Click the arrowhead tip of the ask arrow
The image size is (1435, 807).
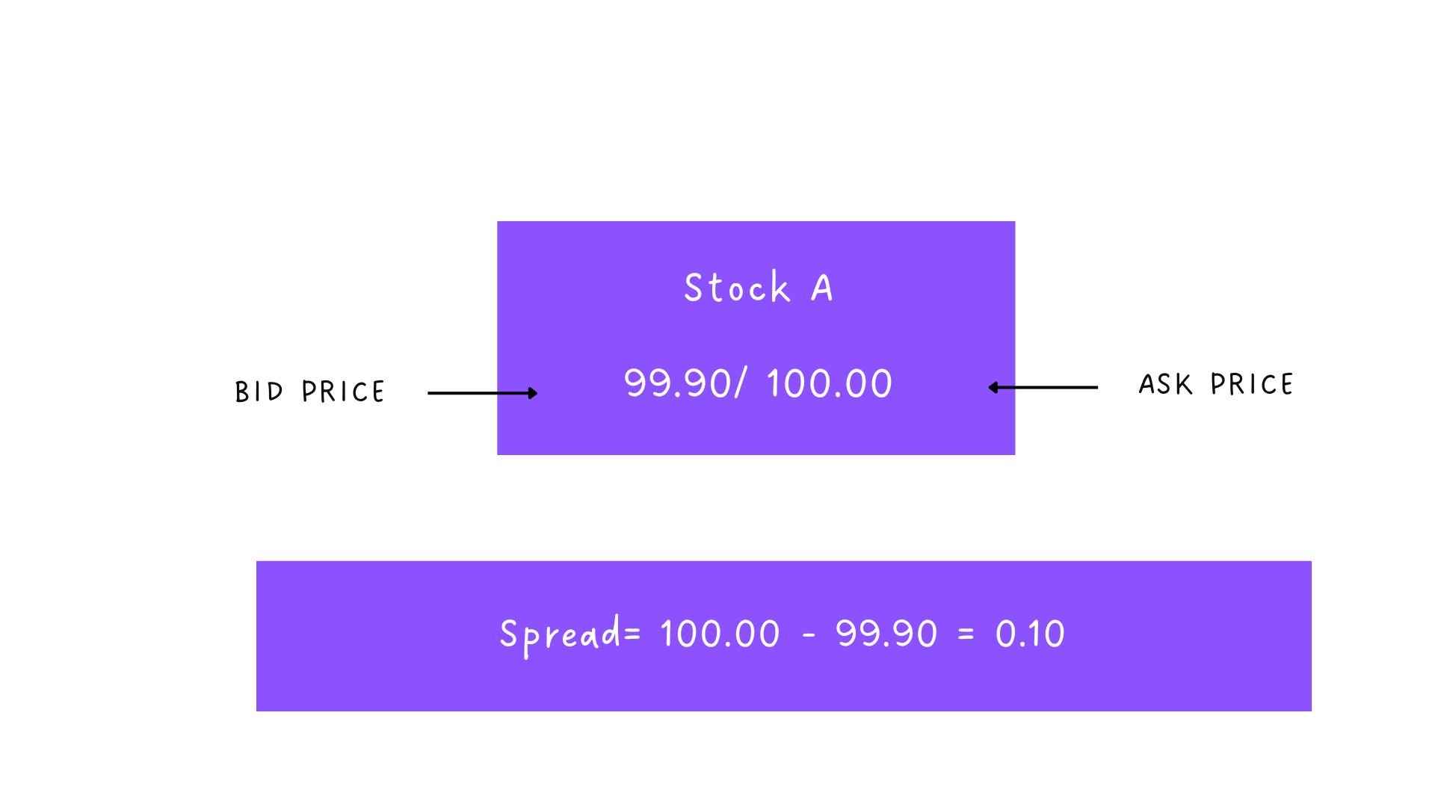(992, 387)
